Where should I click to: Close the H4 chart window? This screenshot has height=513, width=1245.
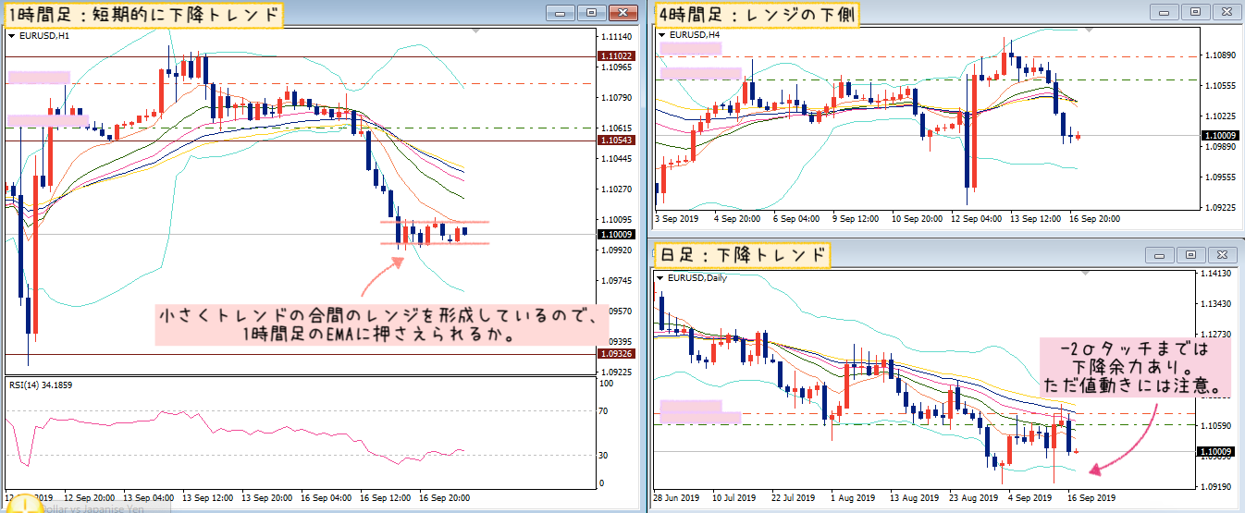[1227, 12]
